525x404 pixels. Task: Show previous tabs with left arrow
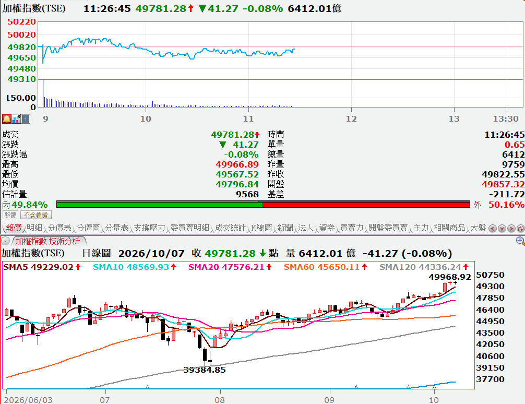coord(493,229)
